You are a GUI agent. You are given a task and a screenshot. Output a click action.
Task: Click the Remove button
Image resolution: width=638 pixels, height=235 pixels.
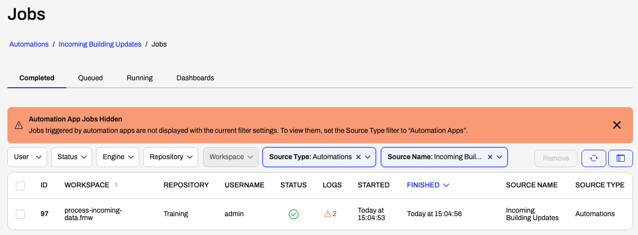pos(556,158)
